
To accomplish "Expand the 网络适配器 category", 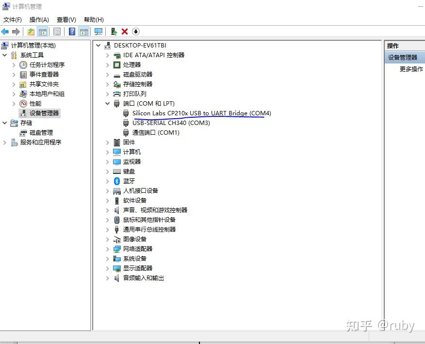I will [107, 249].
